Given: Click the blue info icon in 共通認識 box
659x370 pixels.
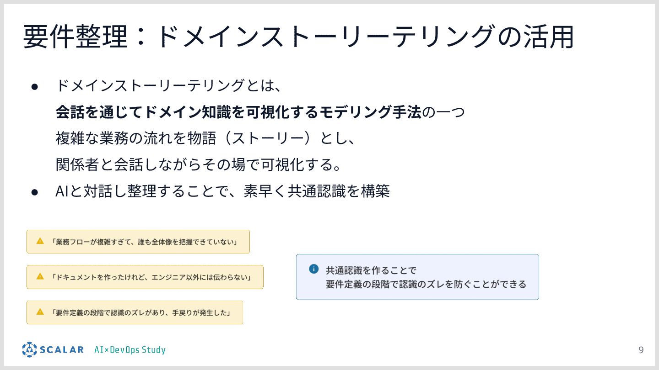Looking at the screenshot, I should coord(313,269).
